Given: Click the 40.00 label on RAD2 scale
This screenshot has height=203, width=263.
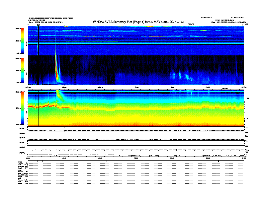Looking at the screenshot, I should coord(18,29).
